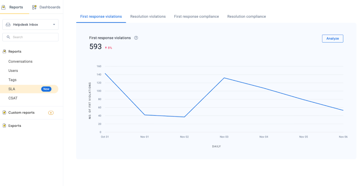This screenshot has width=363, height=186.
Task: Add a custom report with plus icon
Action: pyautogui.click(x=51, y=113)
